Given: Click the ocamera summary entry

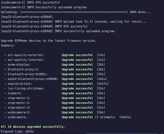Looking at the screenshot, I should [x=54, y=93].
